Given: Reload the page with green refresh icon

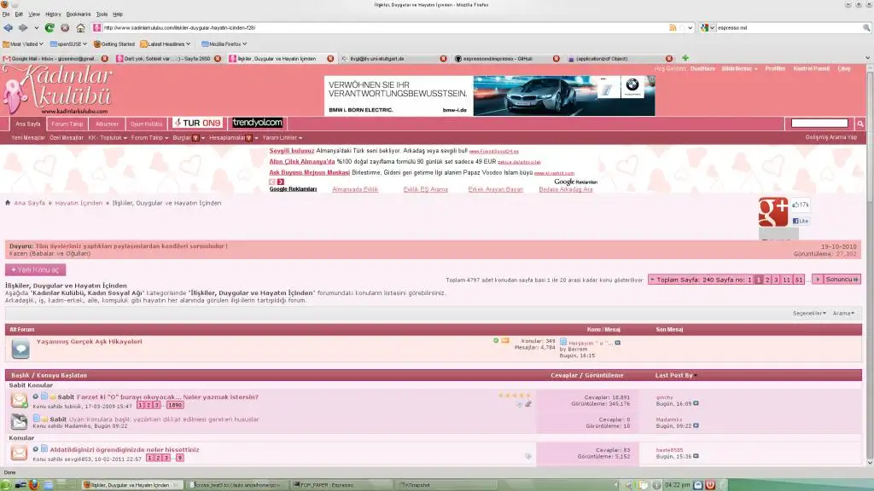Looking at the screenshot, I should 50,27.
